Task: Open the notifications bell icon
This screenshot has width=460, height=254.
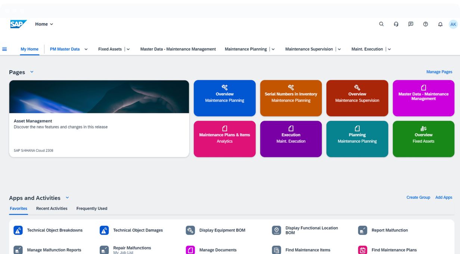Action: click(440, 24)
